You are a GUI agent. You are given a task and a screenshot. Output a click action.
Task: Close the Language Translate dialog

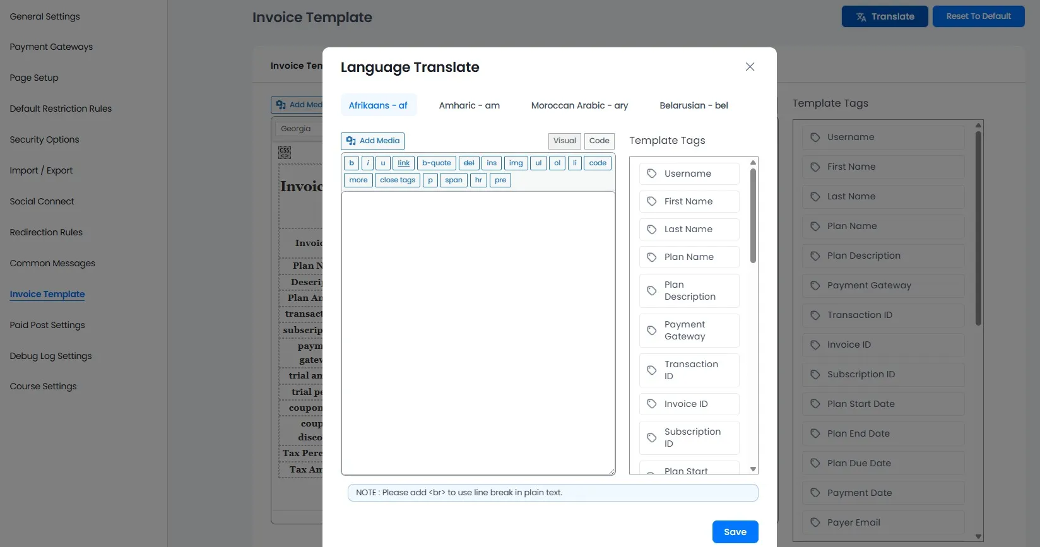[750, 67]
